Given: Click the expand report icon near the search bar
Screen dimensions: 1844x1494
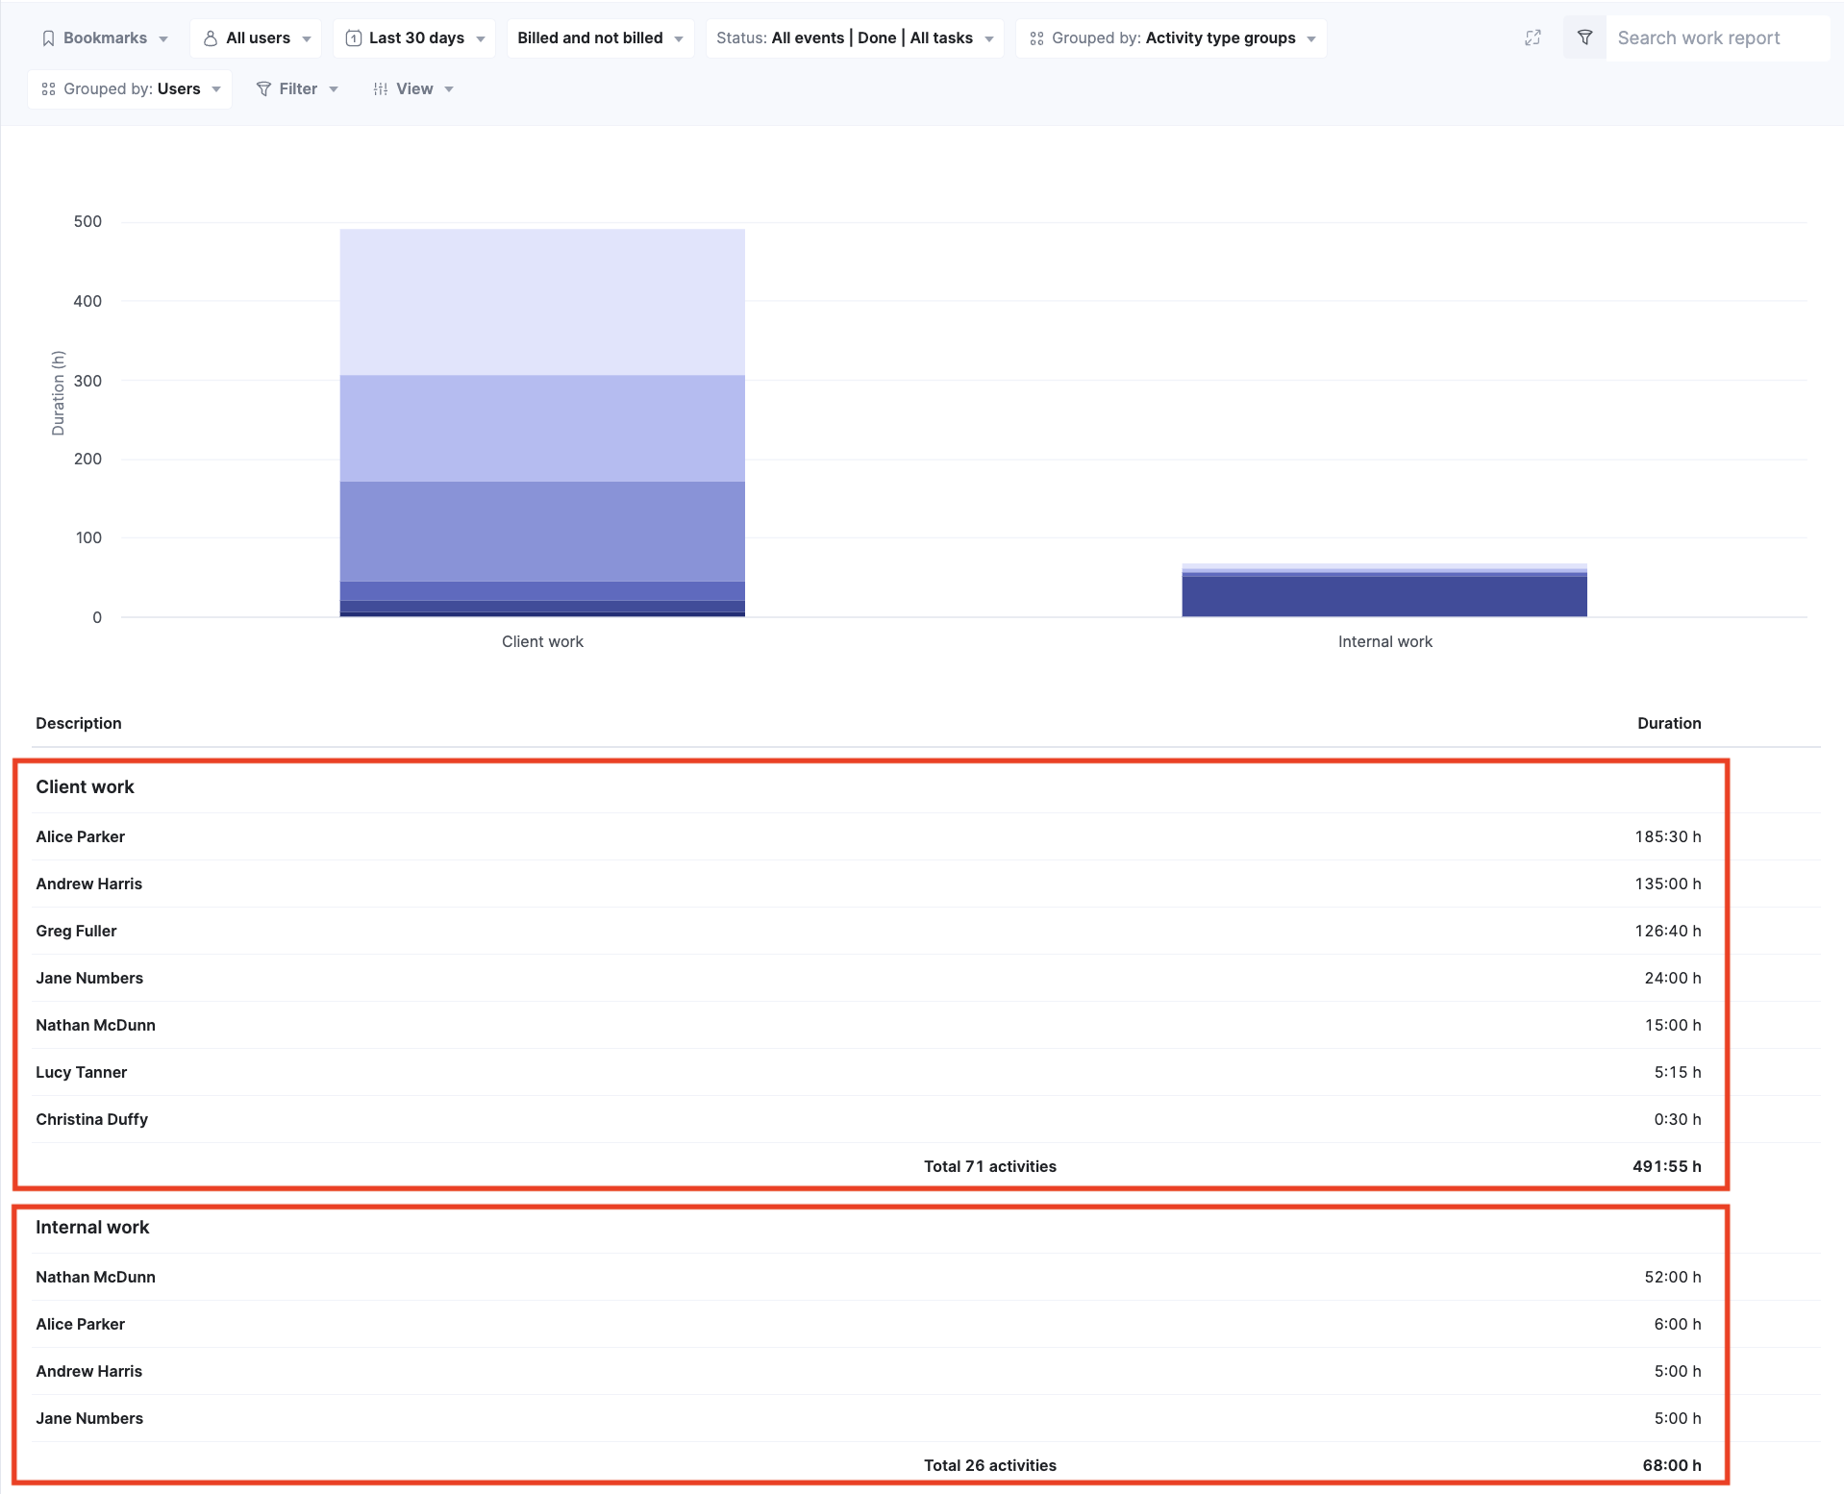Looking at the screenshot, I should click(1533, 37).
